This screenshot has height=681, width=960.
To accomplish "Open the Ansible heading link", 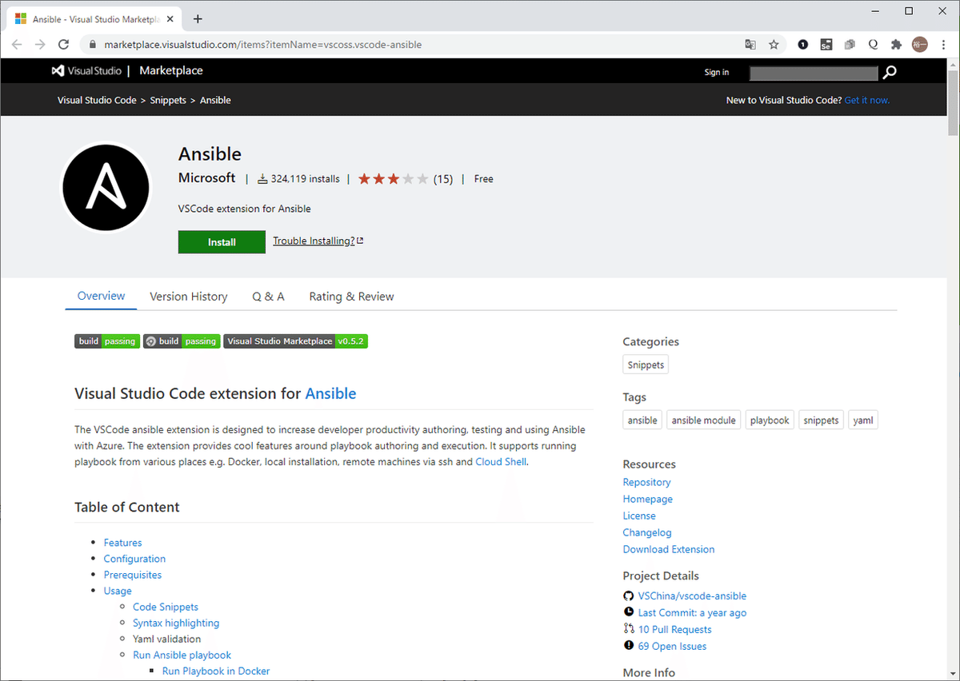I will [x=331, y=394].
